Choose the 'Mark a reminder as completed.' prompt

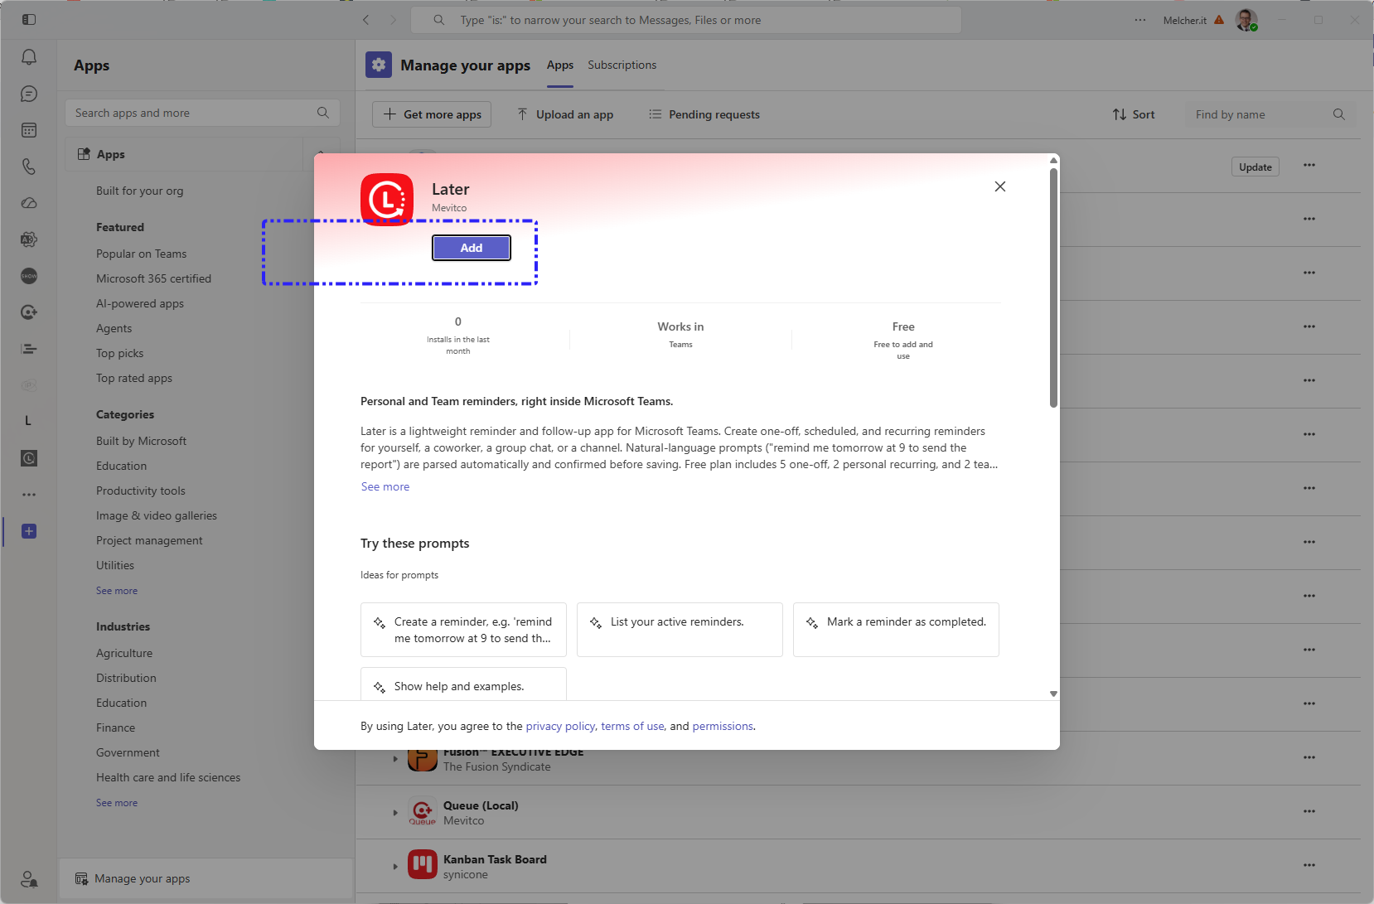[x=896, y=630]
